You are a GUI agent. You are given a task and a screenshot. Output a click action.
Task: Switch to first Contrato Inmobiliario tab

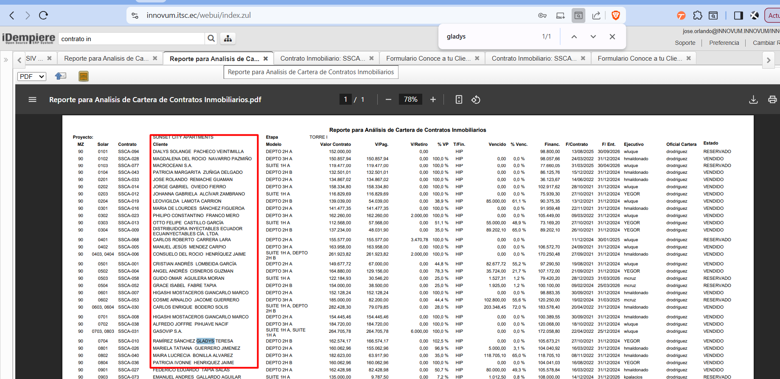pos(322,59)
